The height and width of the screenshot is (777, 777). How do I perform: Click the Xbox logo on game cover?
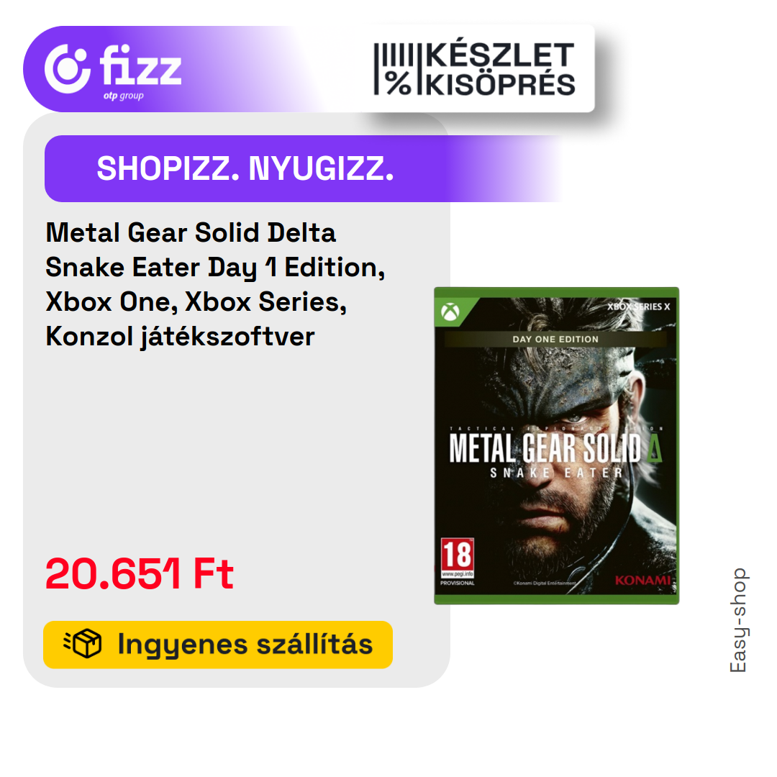coord(450,312)
